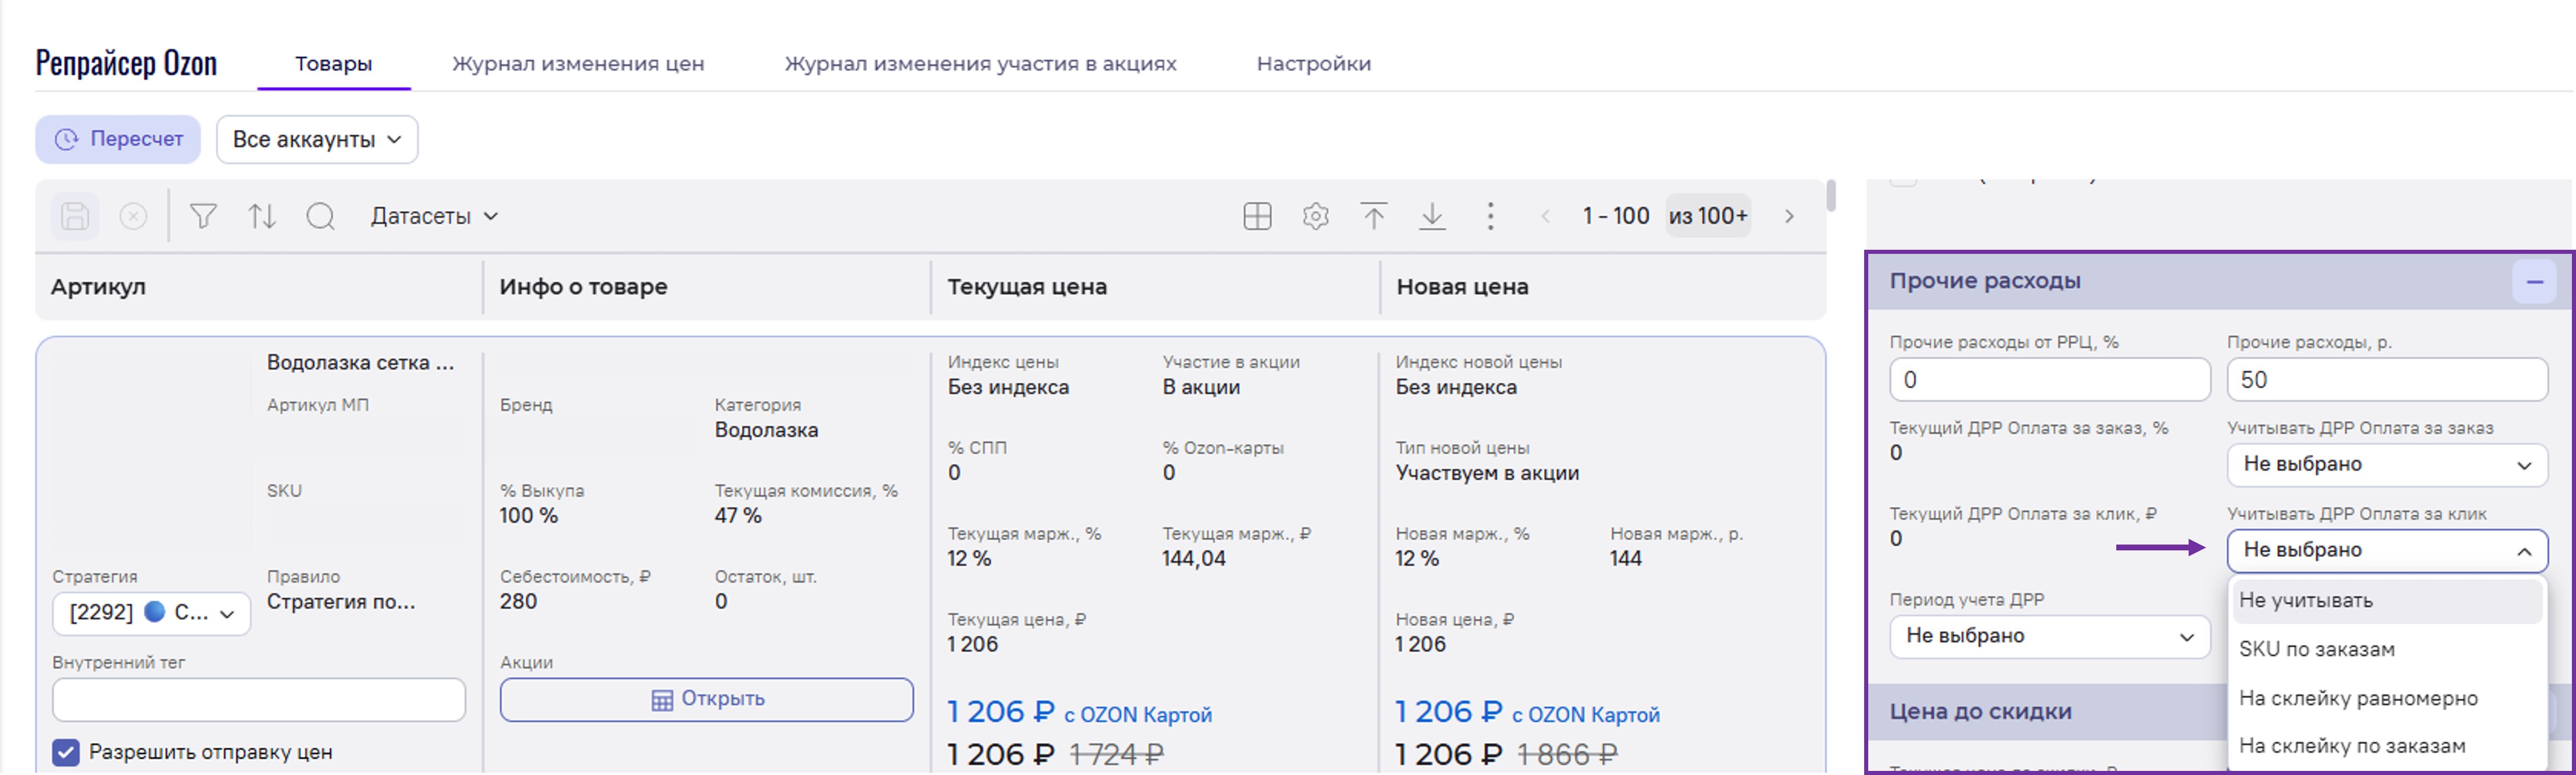Collapse the 'Прочие расходы' section

(2534, 283)
